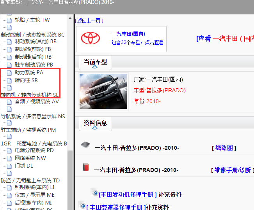Click page icon beside 制动器(前轮) FB

9,49
